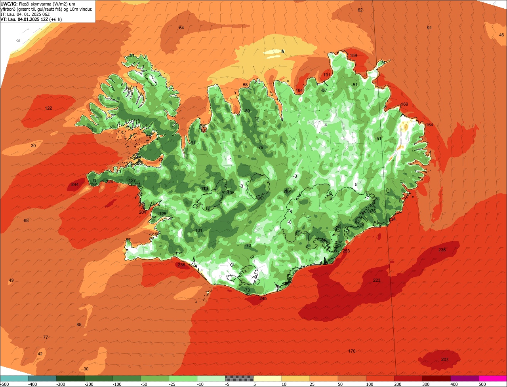
Task: Click the purple swatch between 400 and 500
Action: click(x=464, y=378)
